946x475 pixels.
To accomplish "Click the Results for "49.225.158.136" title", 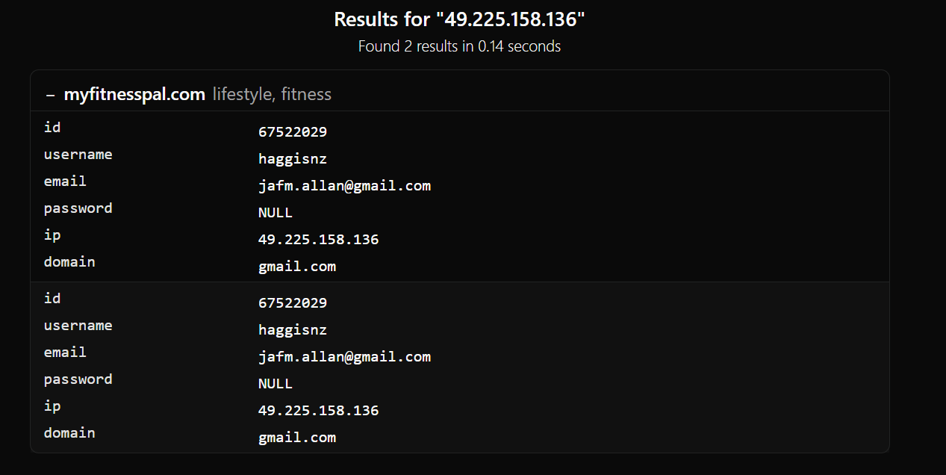I will pyautogui.click(x=459, y=19).
